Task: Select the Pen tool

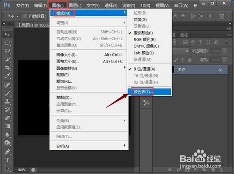Action: pyautogui.click(x=7, y=152)
